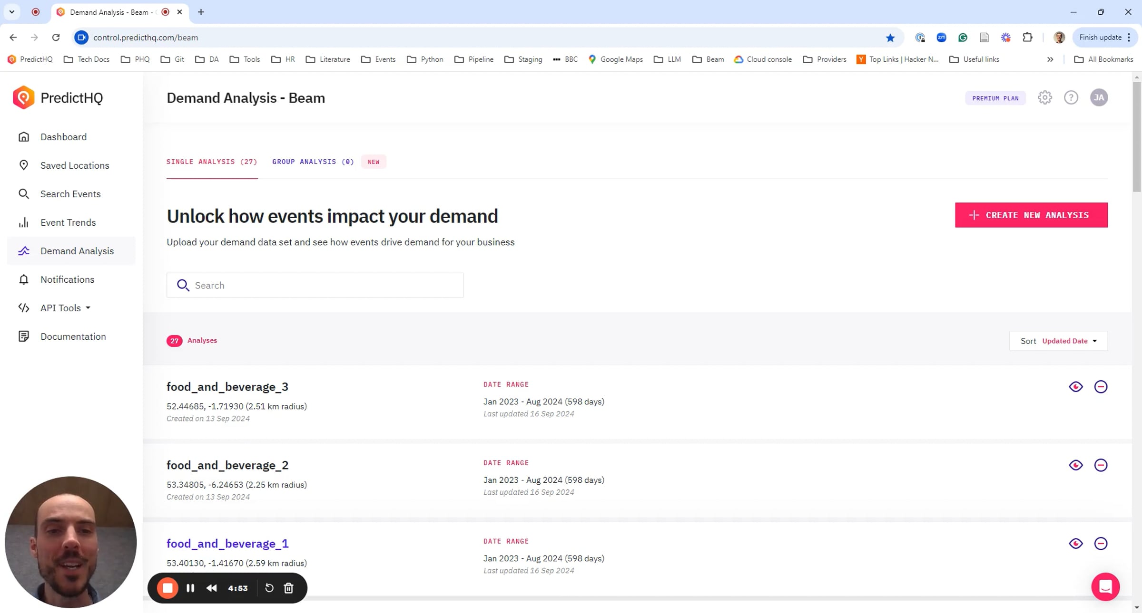
Task: Select the Demand Analysis - Beam browser tab
Action: coord(119,12)
